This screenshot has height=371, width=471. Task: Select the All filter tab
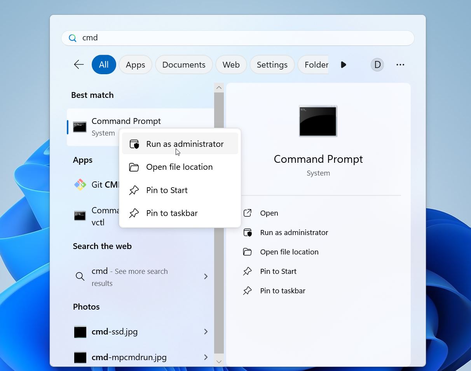104,64
